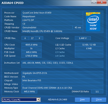Close the window via title bar X

pyautogui.click(x=102, y=2)
